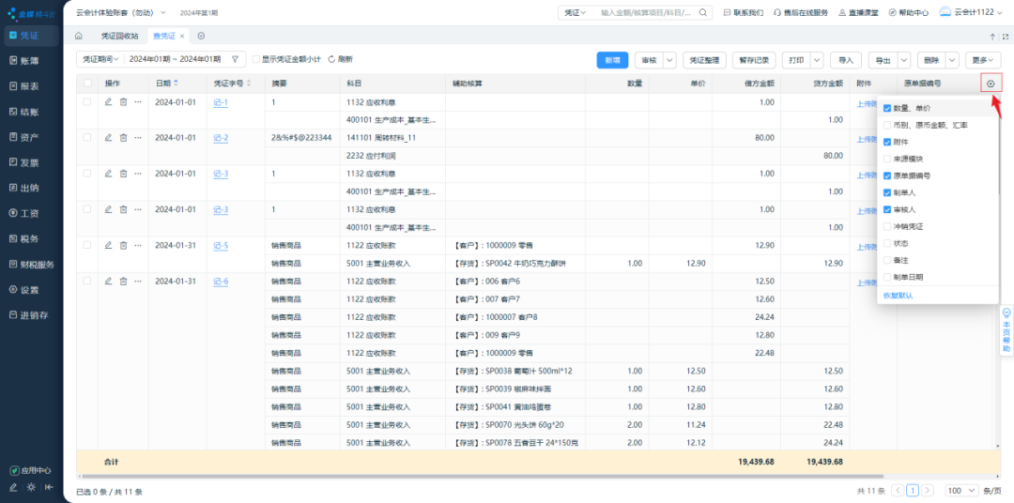Viewport: 1014px width, 503px height.
Task: Delete voucher 记-1 with the trash icon
Action: point(123,101)
